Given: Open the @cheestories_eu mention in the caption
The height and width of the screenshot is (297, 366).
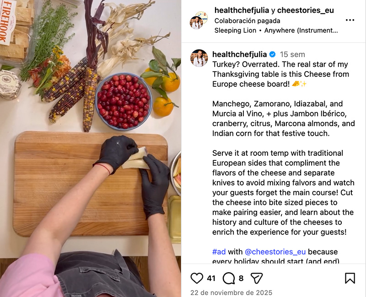Looking at the screenshot, I should 275,252.
